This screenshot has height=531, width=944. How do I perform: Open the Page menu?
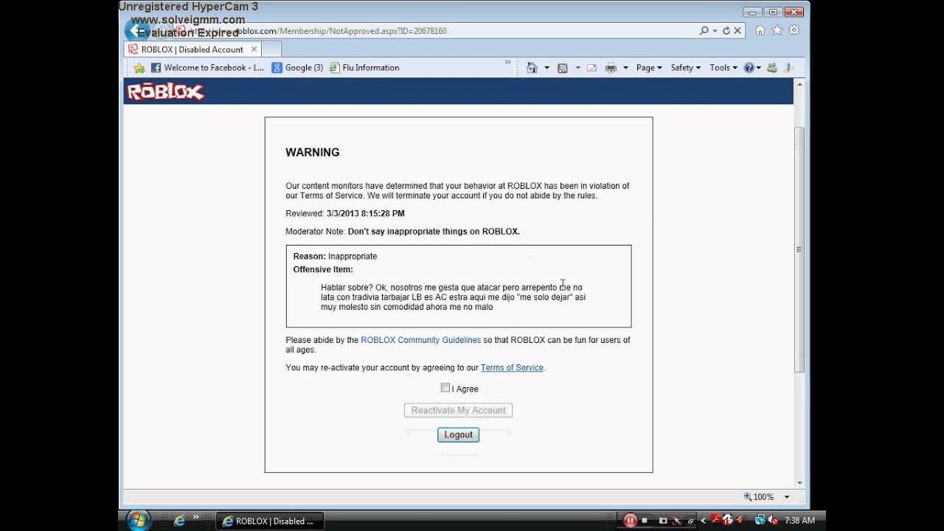coord(649,68)
